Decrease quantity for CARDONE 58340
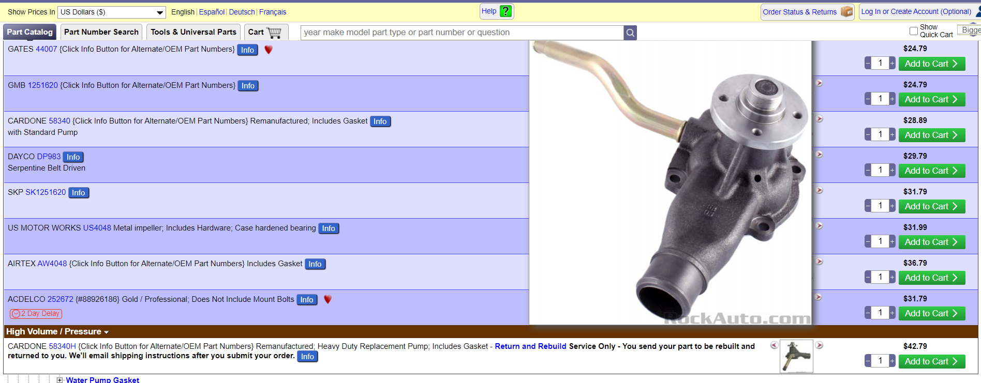Viewport: 981px width, 383px height. 868,134
